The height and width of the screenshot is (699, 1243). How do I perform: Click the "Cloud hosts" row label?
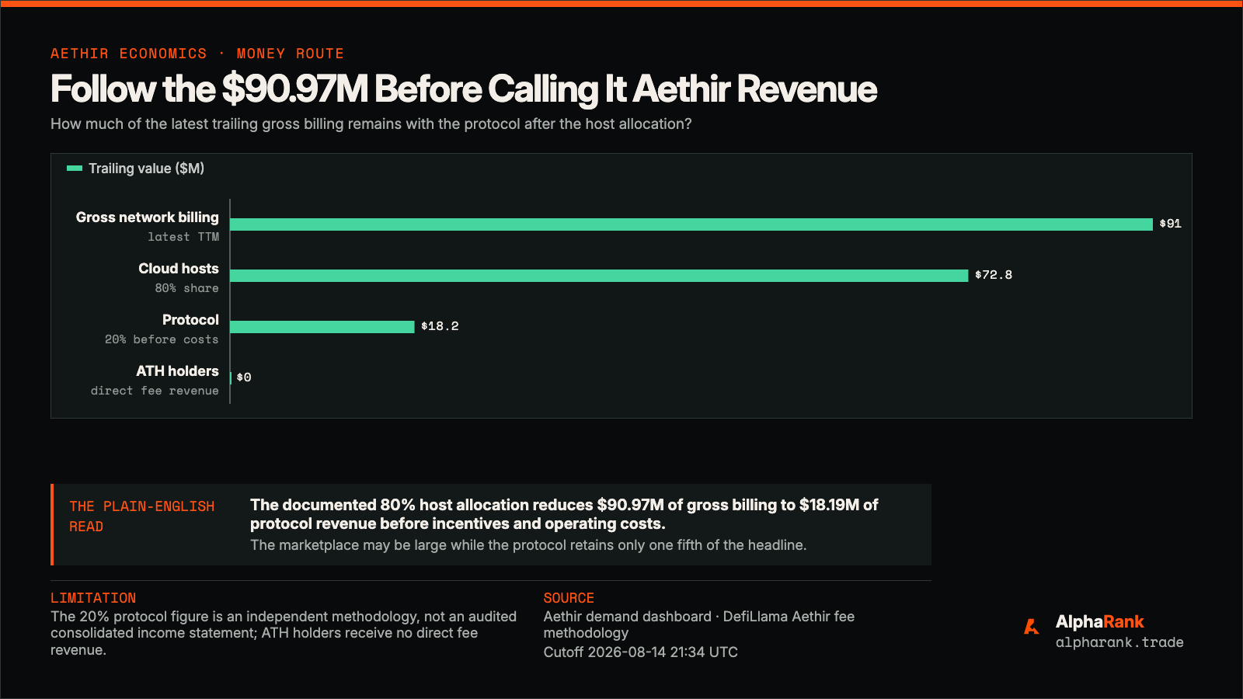179,269
